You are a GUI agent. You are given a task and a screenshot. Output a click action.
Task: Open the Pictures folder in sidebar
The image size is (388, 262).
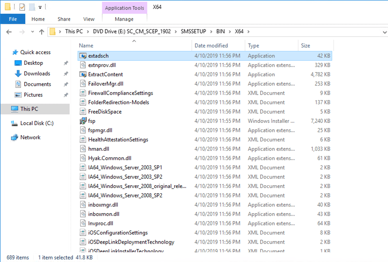(33, 95)
